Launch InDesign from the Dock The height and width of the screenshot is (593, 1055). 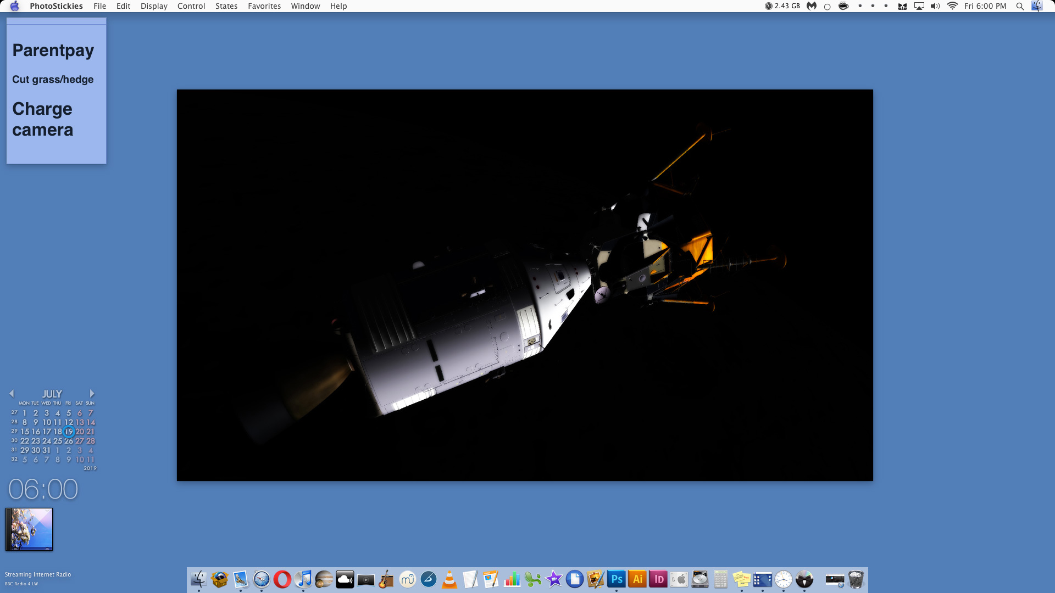coord(658,579)
